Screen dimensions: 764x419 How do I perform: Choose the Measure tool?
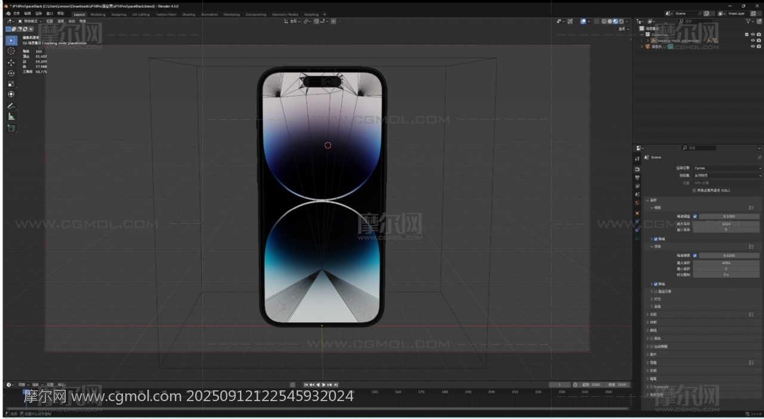coord(11,116)
